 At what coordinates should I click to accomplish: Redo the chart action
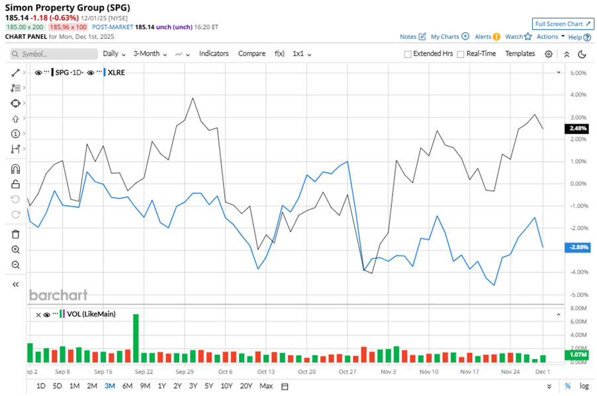15,215
